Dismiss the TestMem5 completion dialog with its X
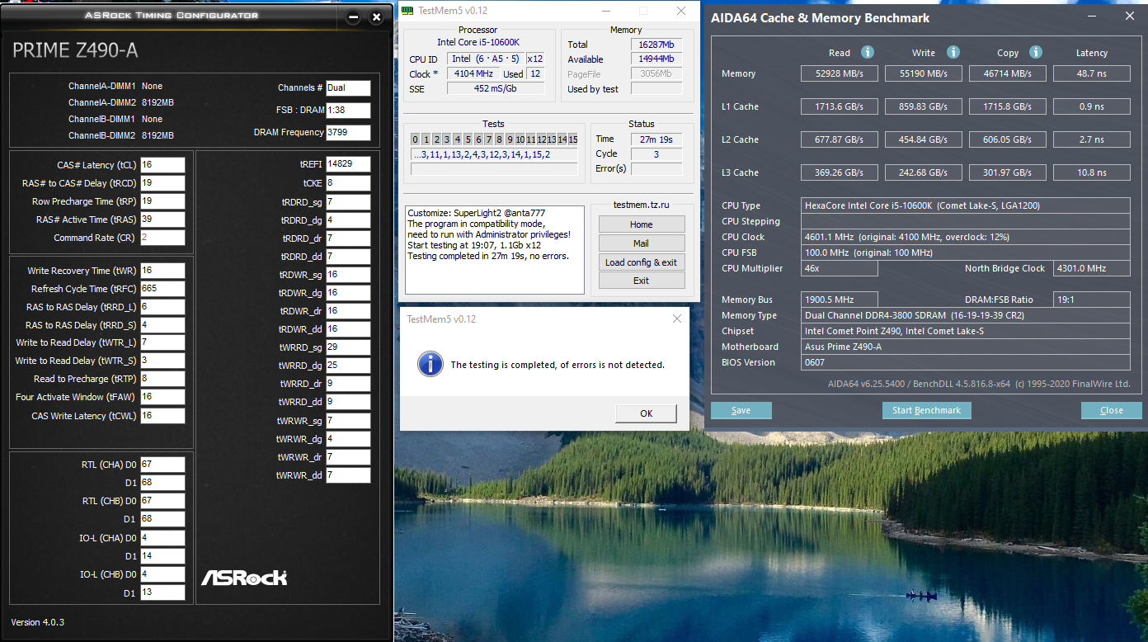 point(677,319)
